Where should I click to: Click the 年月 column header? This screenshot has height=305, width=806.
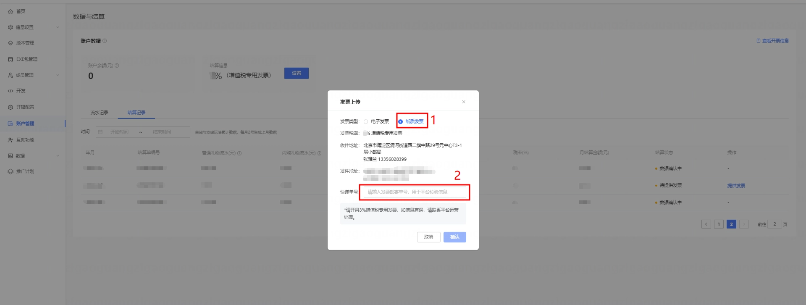(x=90, y=152)
